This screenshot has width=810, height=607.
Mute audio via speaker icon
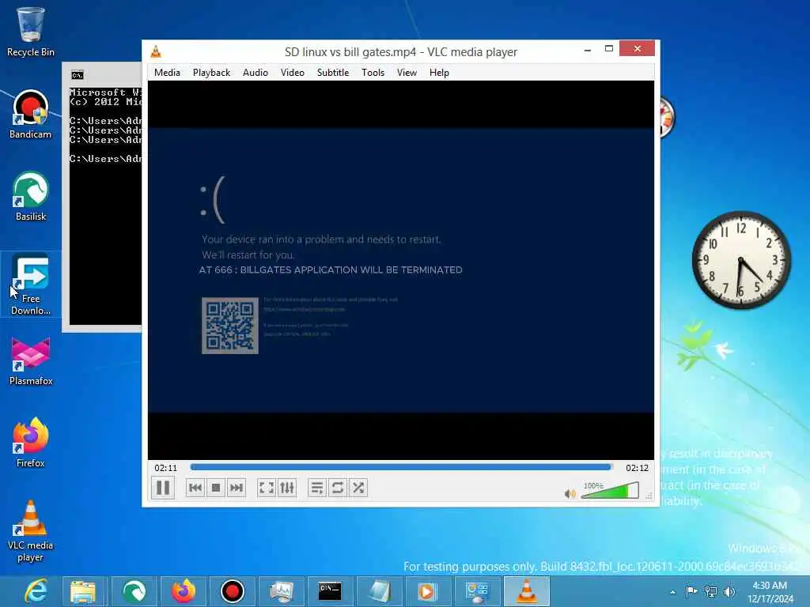570,494
